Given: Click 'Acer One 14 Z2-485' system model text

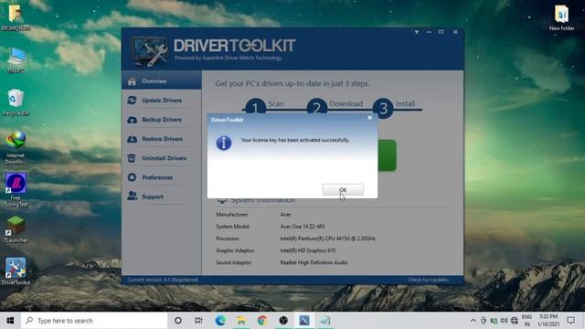Looking at the screenshot, I should (303, 227).
